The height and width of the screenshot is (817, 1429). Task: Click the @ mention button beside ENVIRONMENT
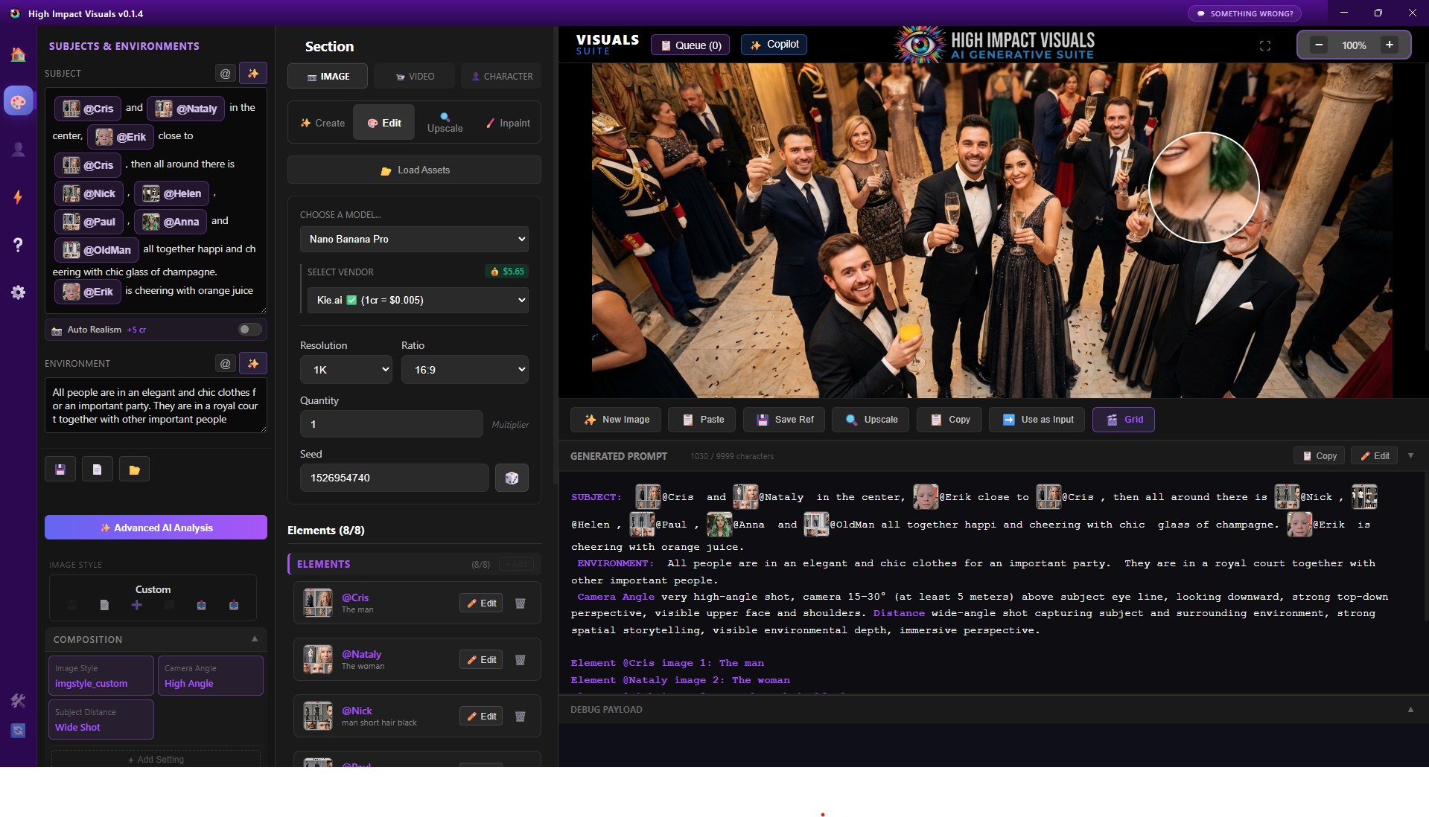click(x=226, y=363)
